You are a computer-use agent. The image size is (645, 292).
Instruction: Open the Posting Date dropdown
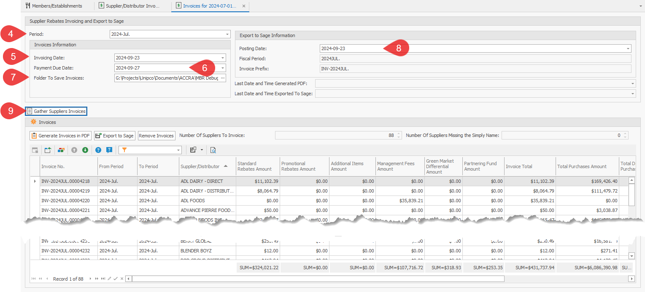pos(628,48)
